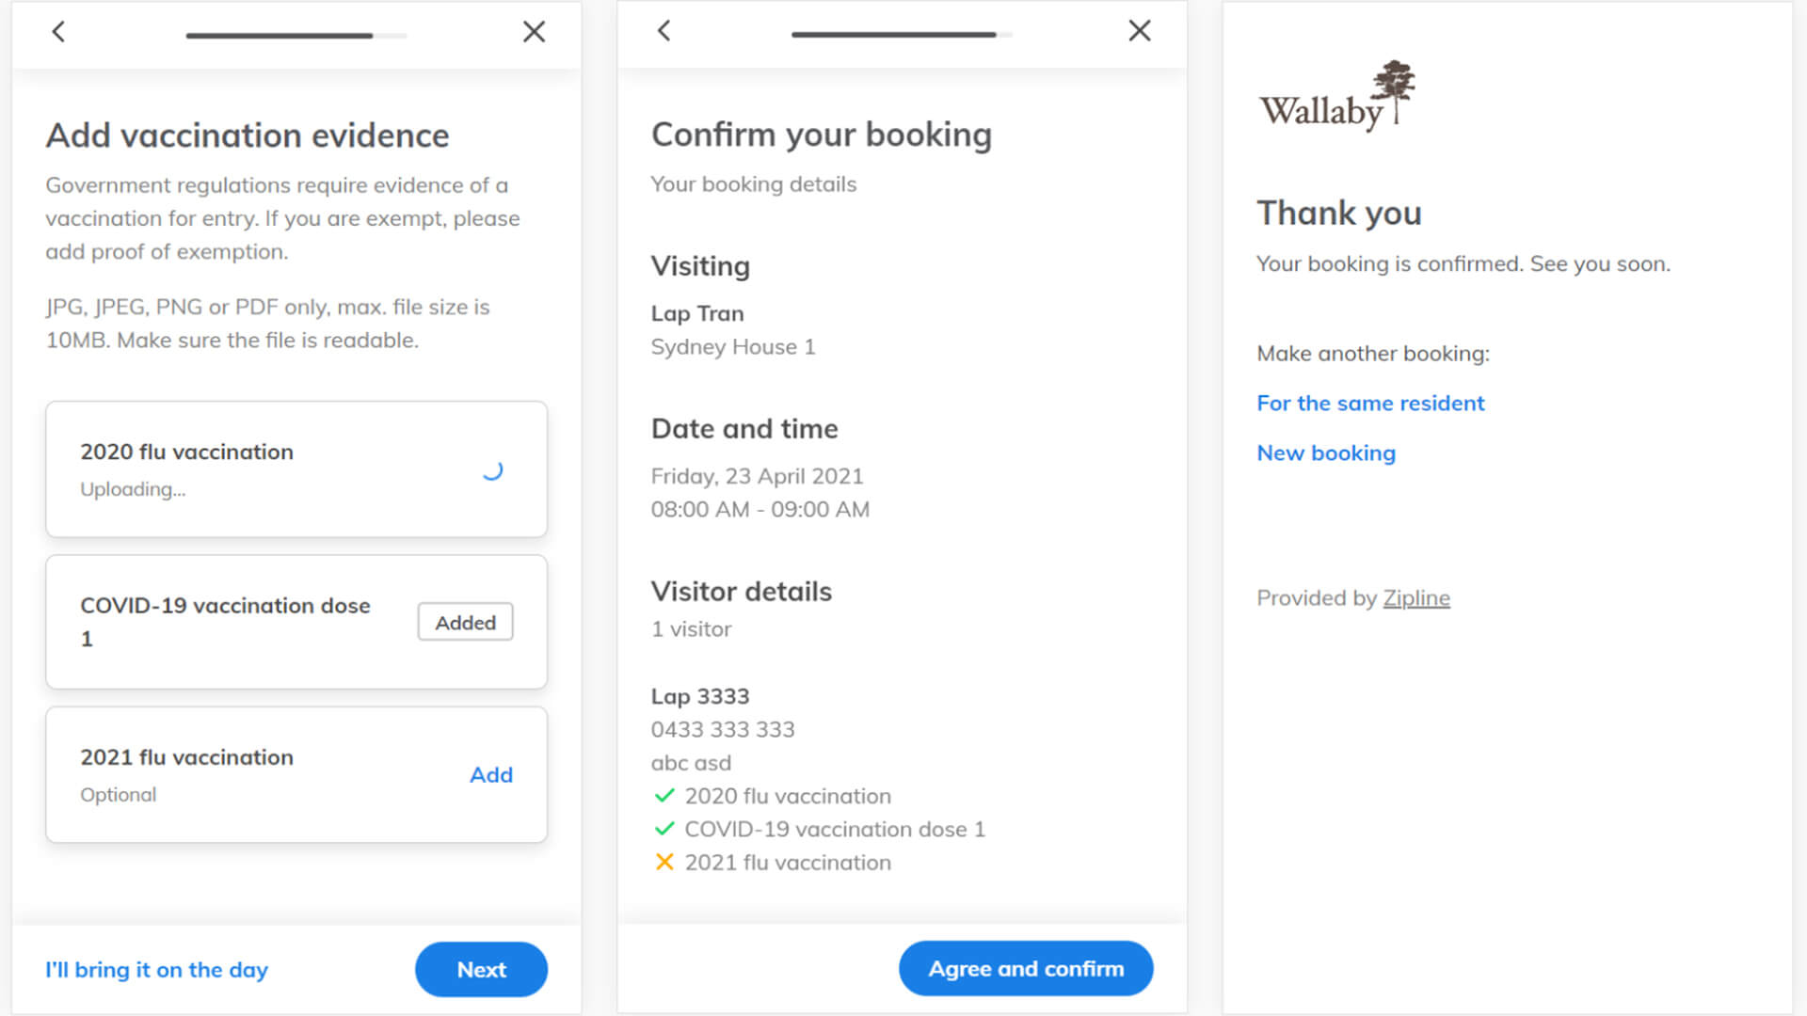
Task: Click green check beside 2020 flu vaccination
Action: tap(664, 796)
